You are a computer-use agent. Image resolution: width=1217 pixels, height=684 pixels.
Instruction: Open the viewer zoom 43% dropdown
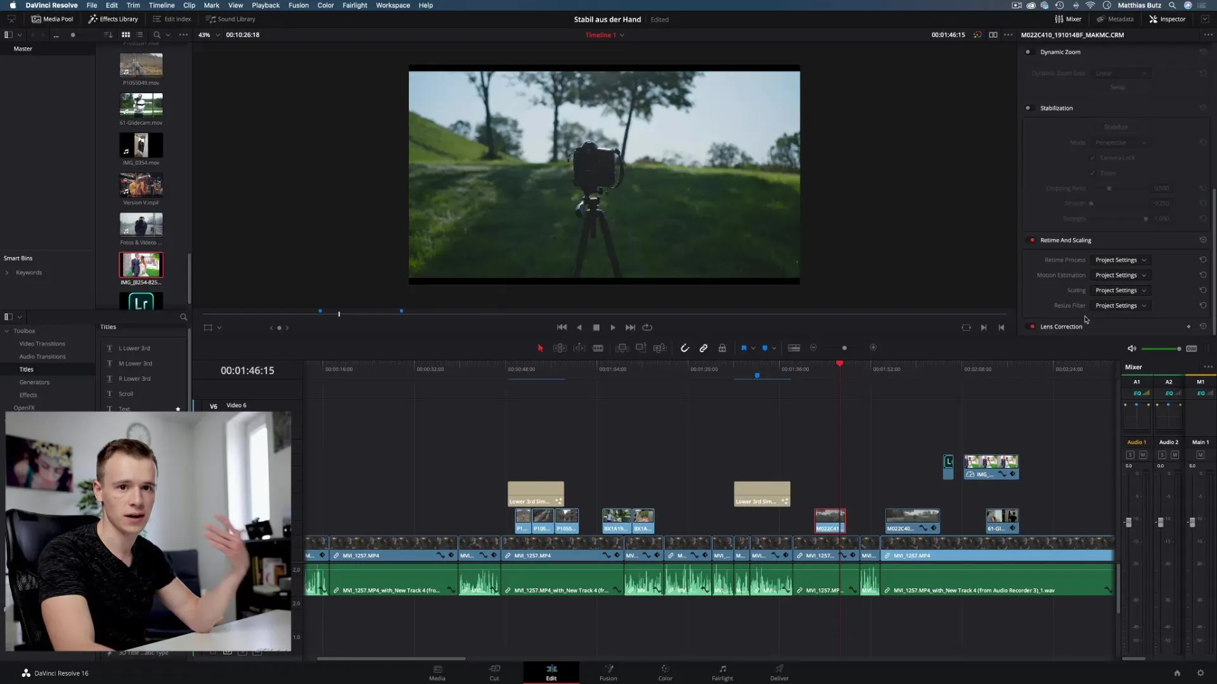pyautogui.click(x=209, y=35)
